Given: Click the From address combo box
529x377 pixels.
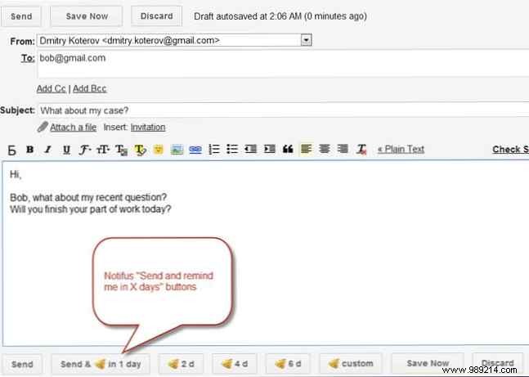Looking at the screenshot, I should coord(174,41).
